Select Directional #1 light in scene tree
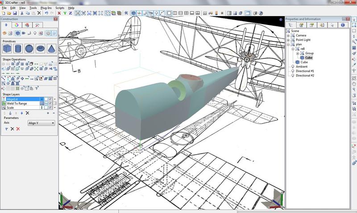357x213 pixels. pos(305,71)
